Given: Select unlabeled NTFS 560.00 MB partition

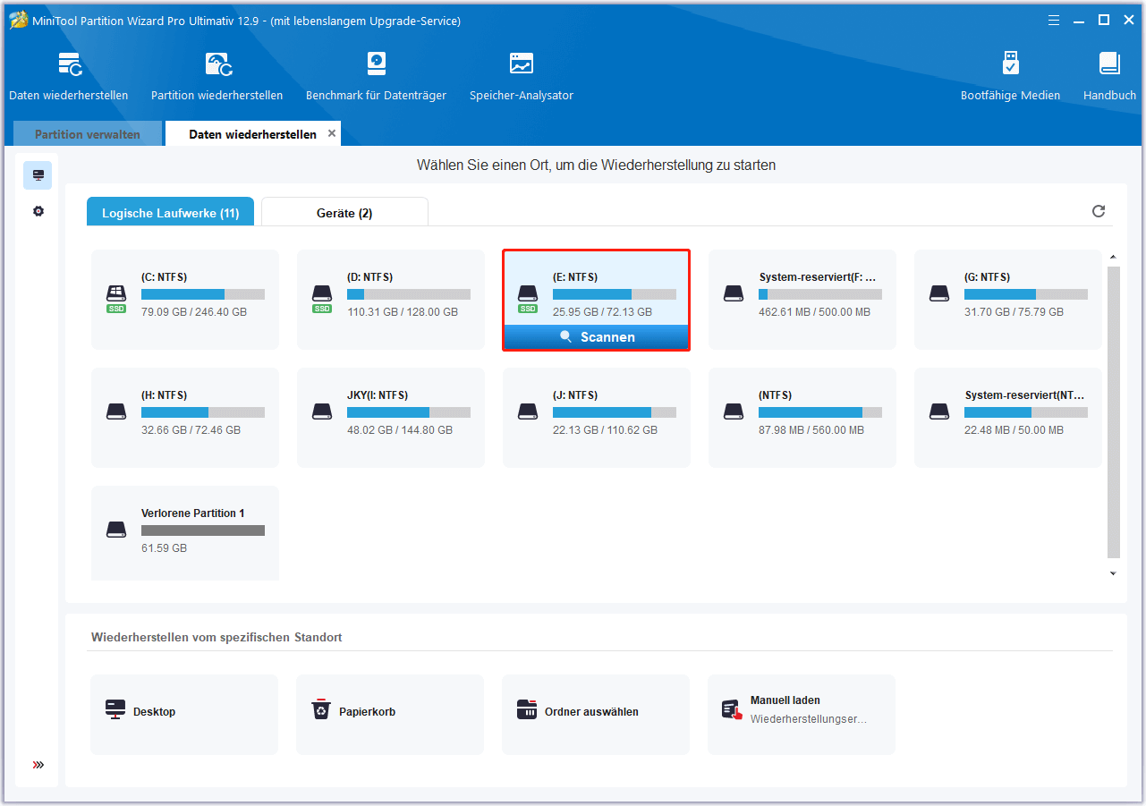Looking at the screenshot, I should pyautogui.click(x=802, y=418).
